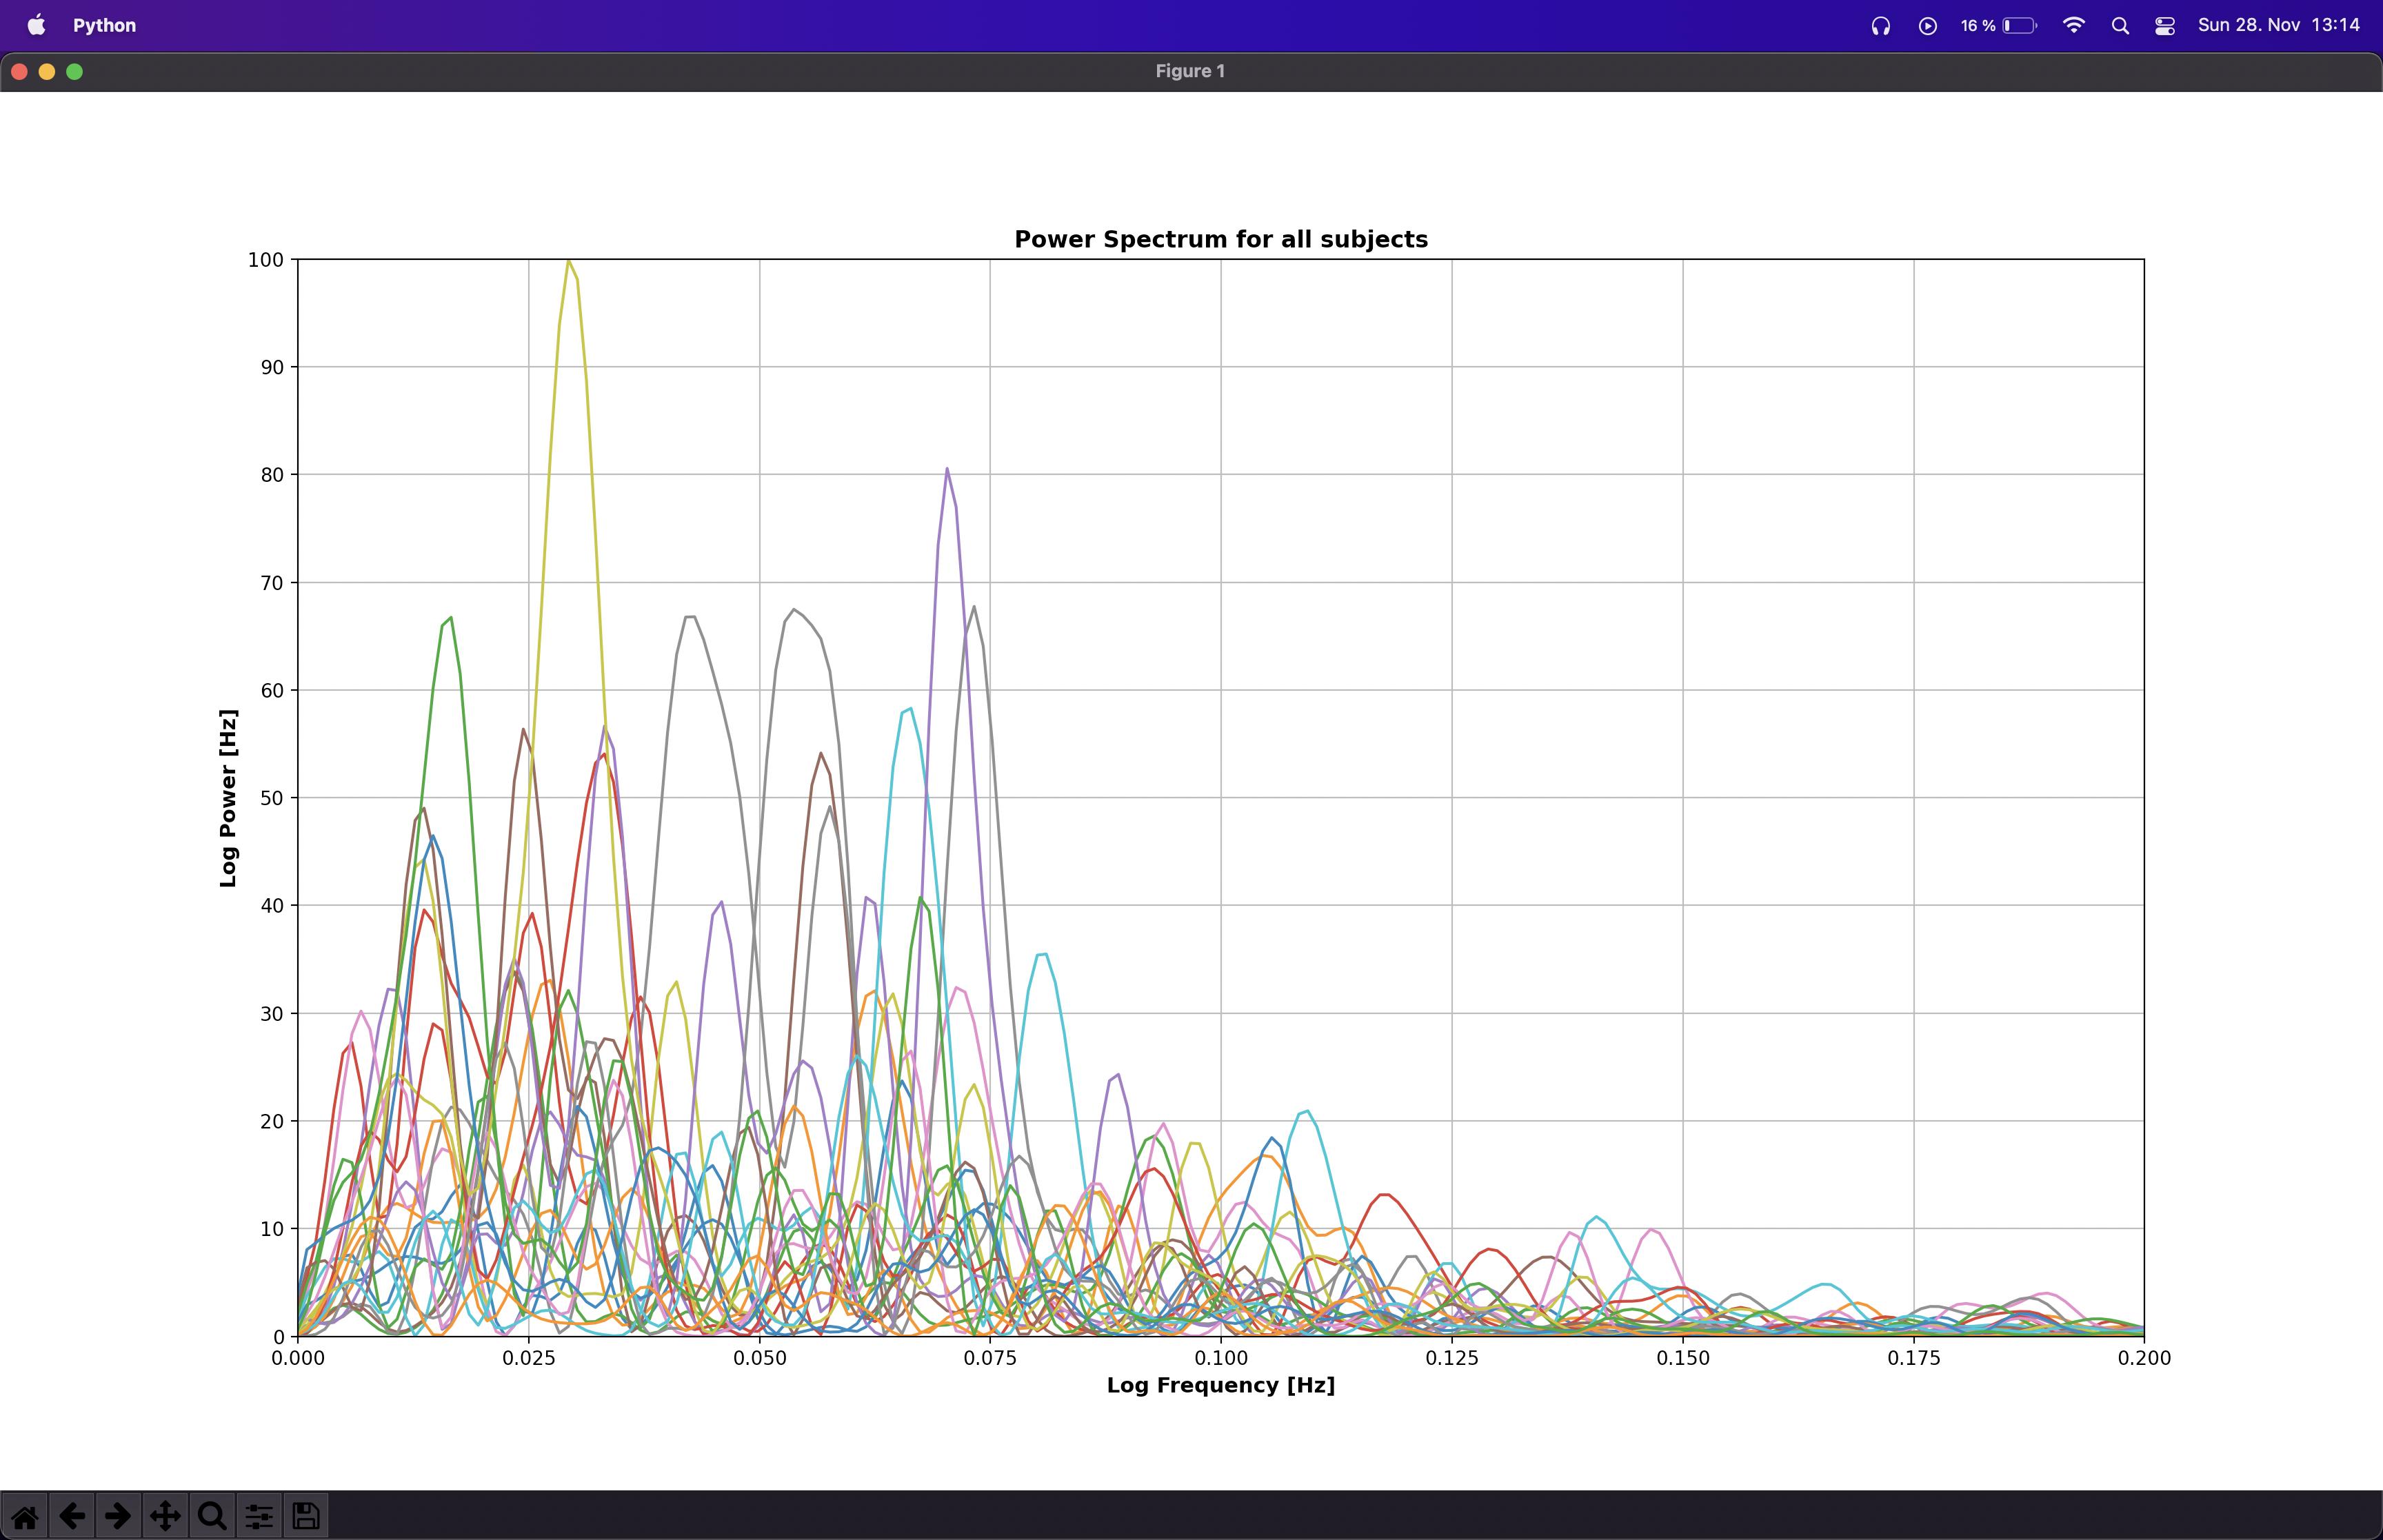
Task: Open the Wi-Fi menu
Action: coord(2074,26)
